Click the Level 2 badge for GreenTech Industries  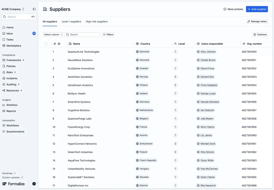point(175,152)
